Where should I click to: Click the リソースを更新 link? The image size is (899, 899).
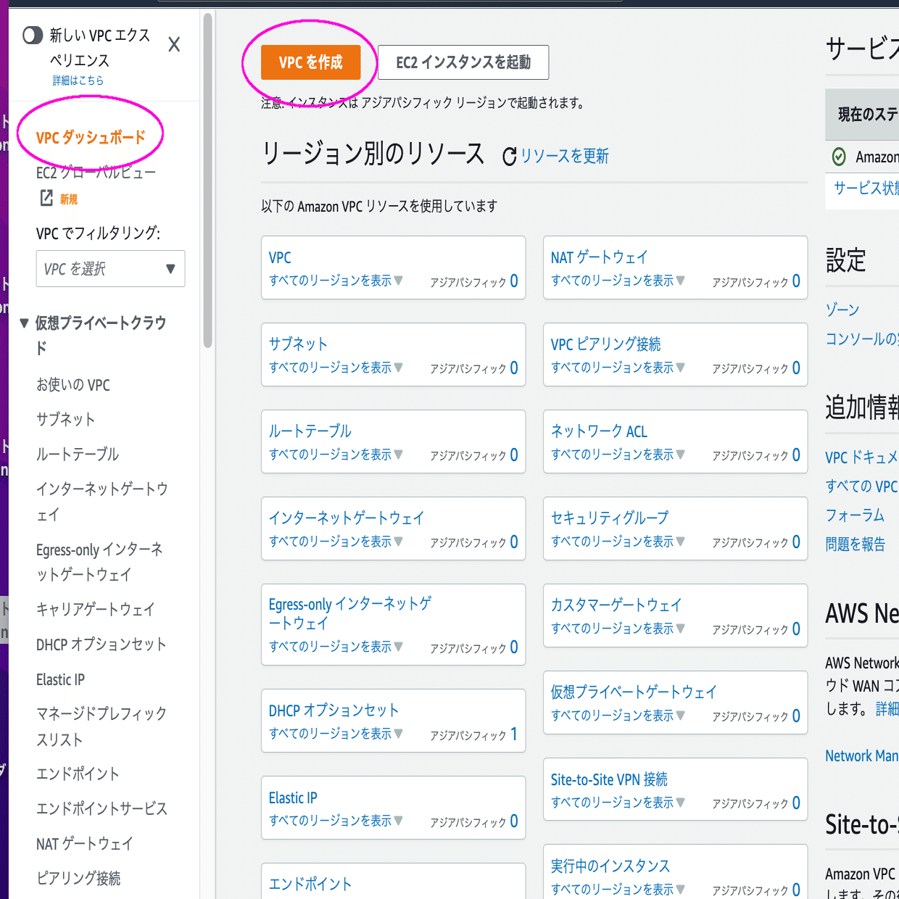pyautogui.click(x=565, y=156)
